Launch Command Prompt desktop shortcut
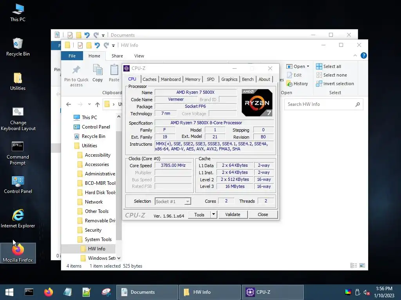 click(18, 153)
